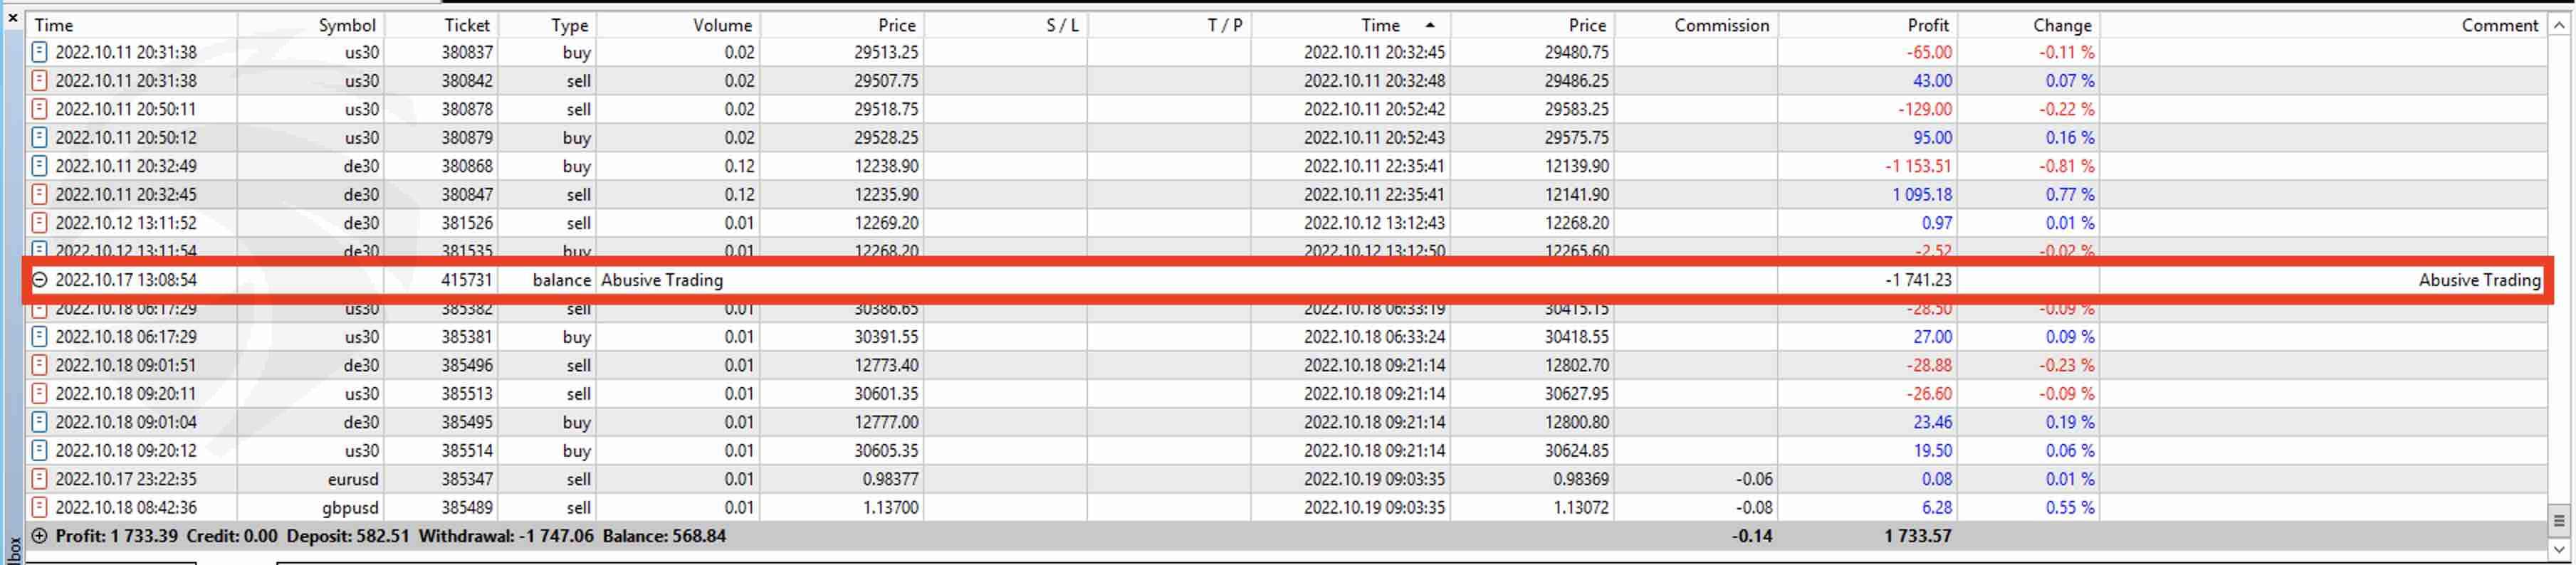Click the Time header showing the sort arrow
The image size is (2576, 565).
coord(1351,25)
